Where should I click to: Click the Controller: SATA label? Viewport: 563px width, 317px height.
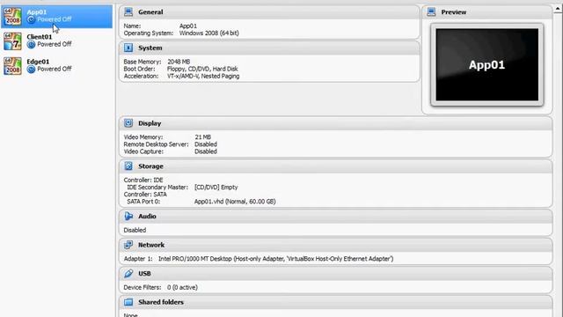(145, 195)
